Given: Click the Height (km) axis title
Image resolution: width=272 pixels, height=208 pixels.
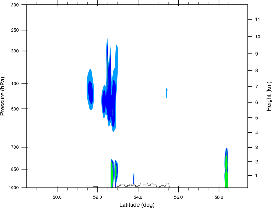Looking at the screenshot, I should coord(269,96).
